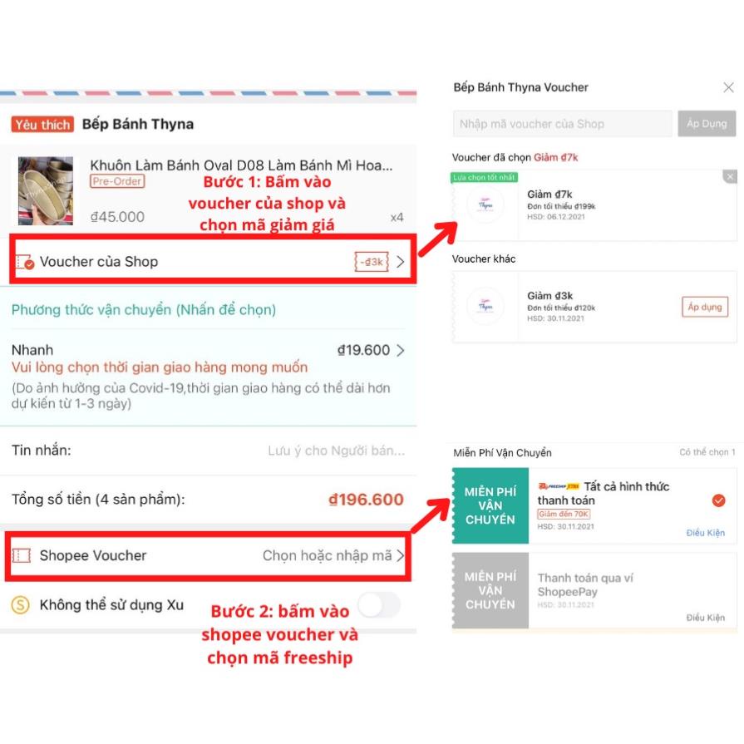Open the Voucher của Shop chevron
The width and height of the screenshot is (744, 744).
[401, 262]
